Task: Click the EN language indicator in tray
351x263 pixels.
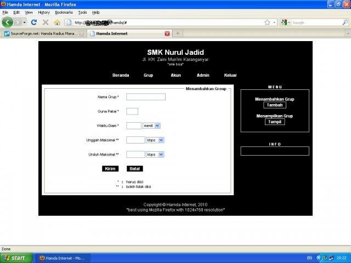Action: (x=309, y=258)
